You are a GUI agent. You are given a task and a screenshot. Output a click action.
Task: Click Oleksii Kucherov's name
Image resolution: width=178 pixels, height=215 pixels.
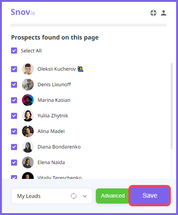click(x=56, y=69)
